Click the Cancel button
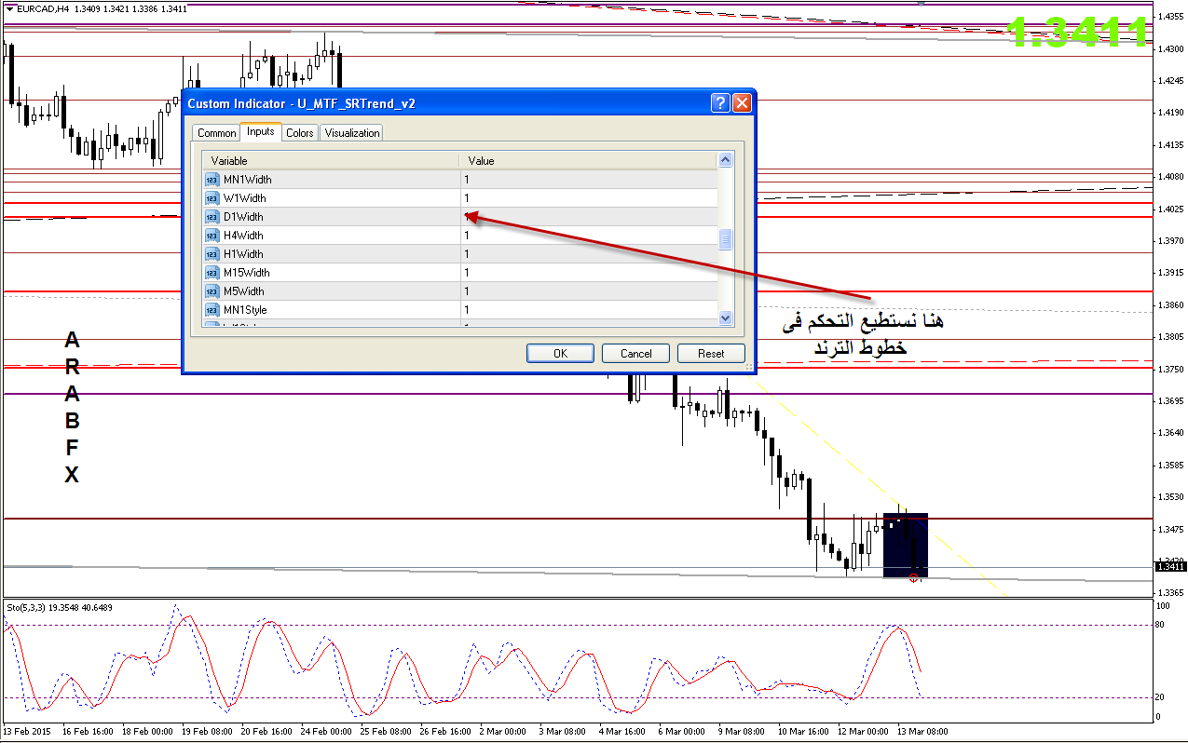Viewport: 1188px width, 743px height. (x=636, y=354)
